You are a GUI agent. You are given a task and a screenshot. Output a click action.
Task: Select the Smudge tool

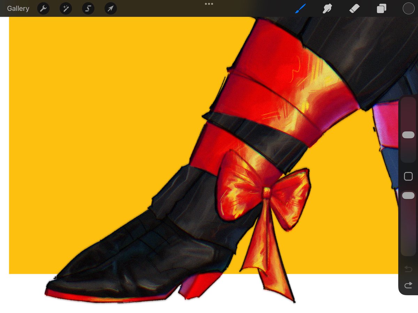point(327,9)
